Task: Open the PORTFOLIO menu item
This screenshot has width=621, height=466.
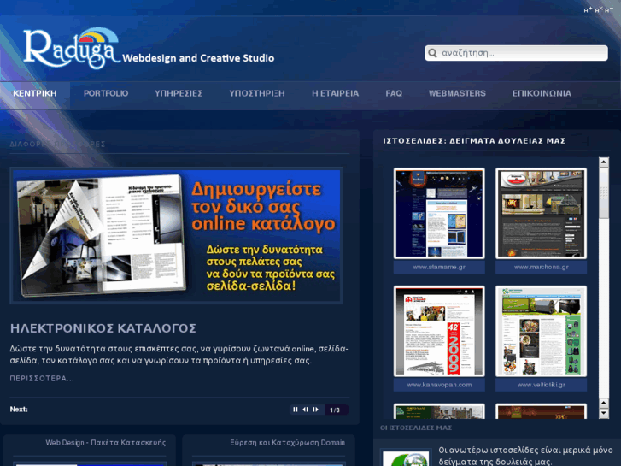Action: 106,93
